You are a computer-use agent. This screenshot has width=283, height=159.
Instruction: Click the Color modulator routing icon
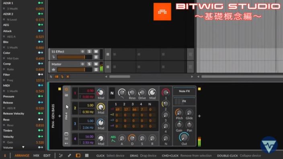tap(41, 53)
